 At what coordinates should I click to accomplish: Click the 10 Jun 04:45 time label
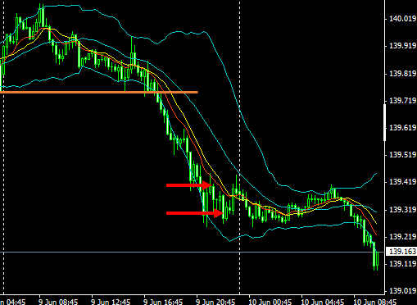tap(322, 302)
